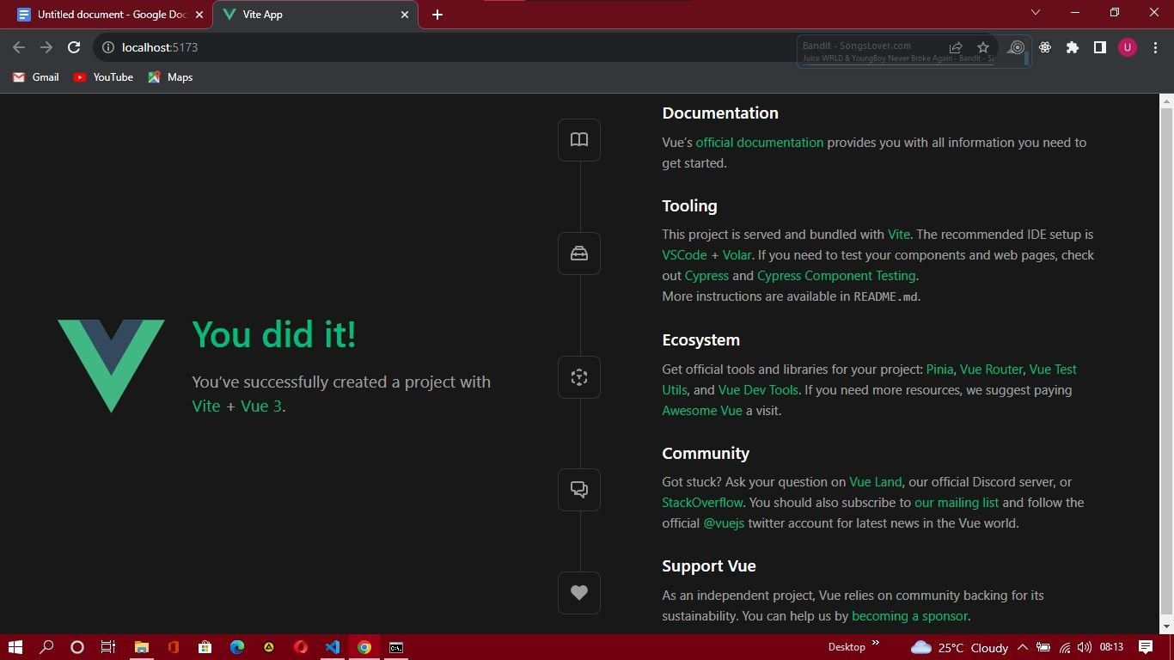Click the Vite link beside Vue 3

206,406
